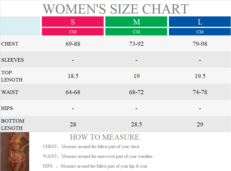Image resolution: width=231 pixels, height=171 pixels.
Task: Click the HIPS measuring instruction line
Action: [96, 166]
